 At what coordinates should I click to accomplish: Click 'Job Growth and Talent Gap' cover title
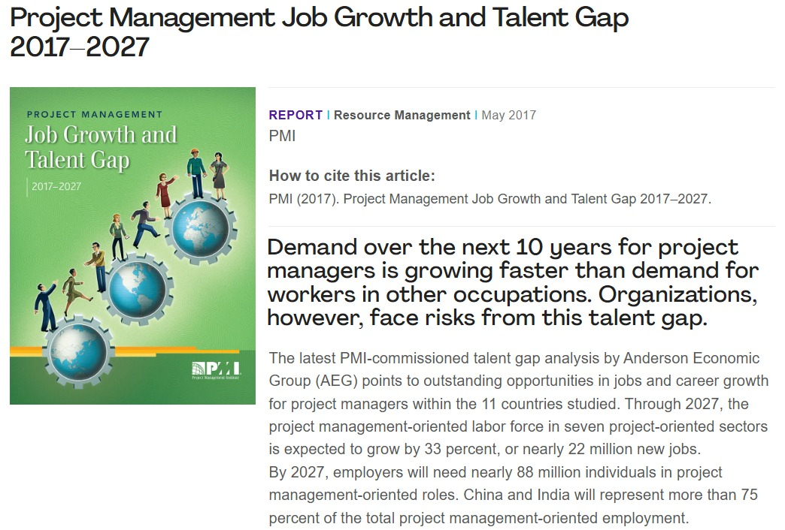coord(101,147)
